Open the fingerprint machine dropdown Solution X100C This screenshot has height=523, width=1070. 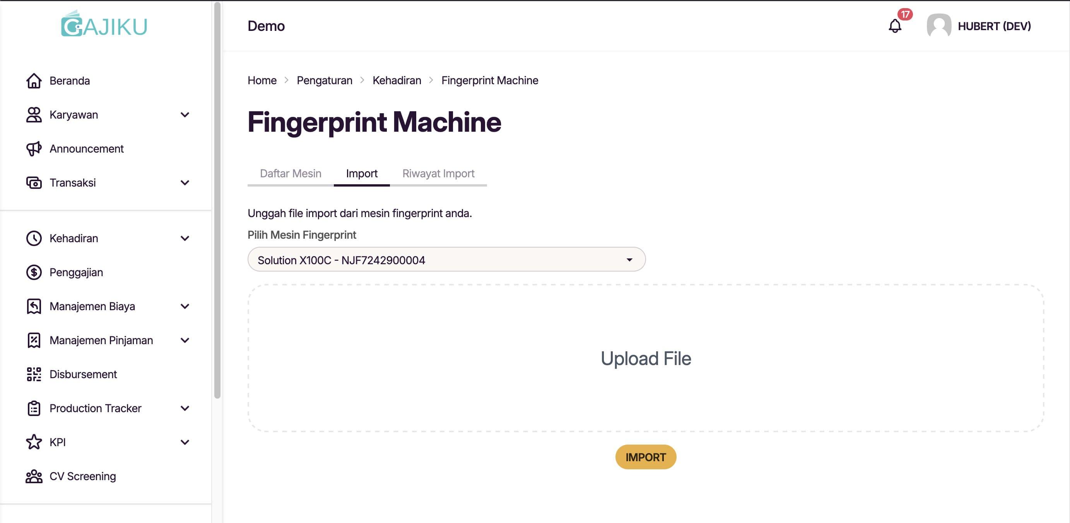click(446, 260)
